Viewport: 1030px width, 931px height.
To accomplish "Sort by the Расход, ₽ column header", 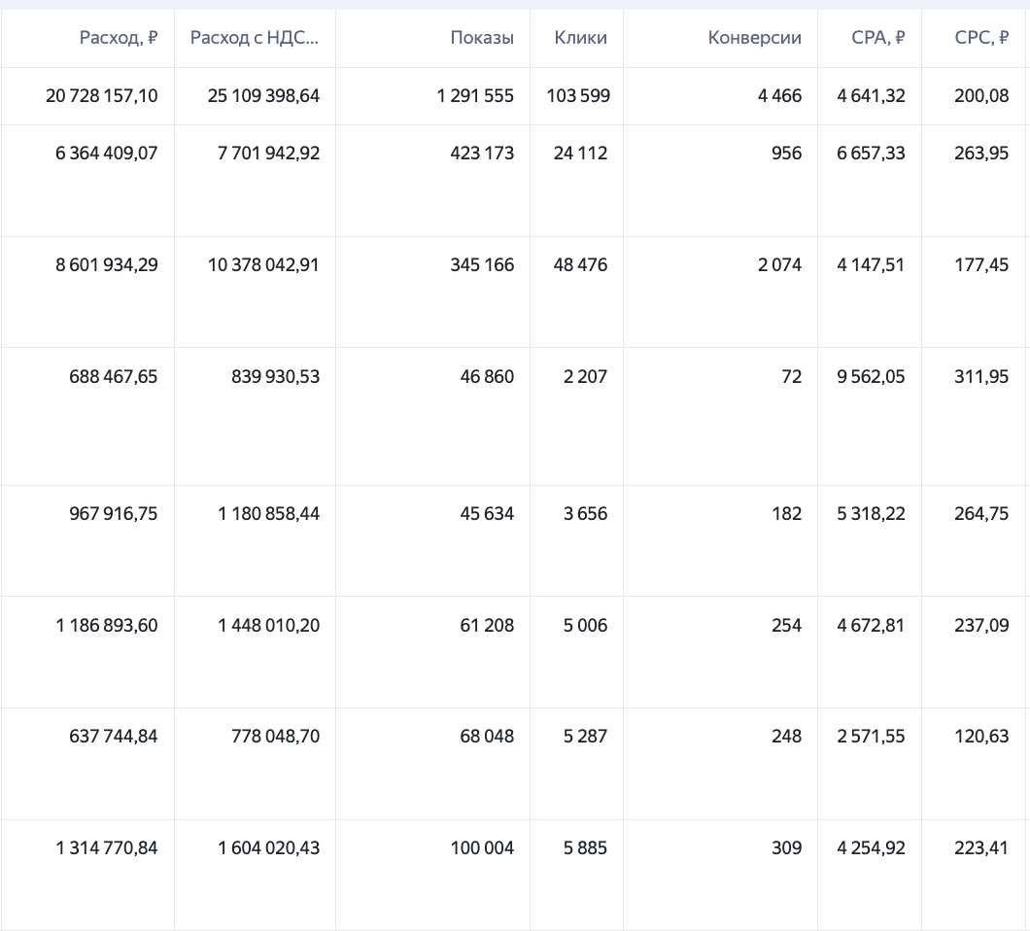I will click(119, 38).
